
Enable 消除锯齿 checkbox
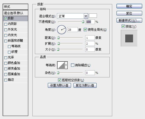click(x=72, y=65)
